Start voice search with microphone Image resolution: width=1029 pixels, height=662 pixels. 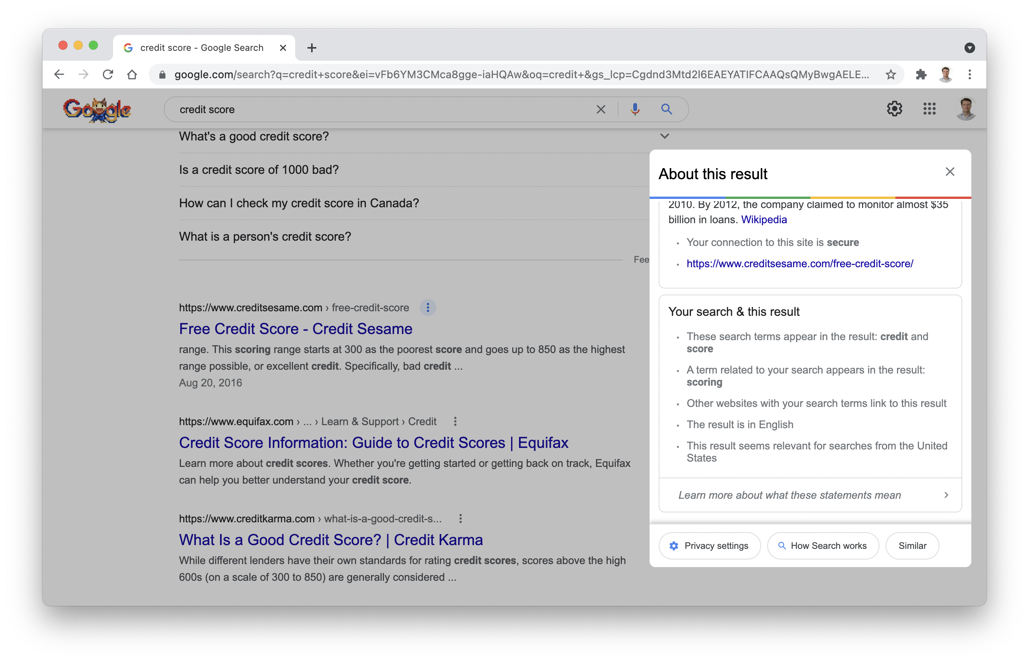[634, 109]
